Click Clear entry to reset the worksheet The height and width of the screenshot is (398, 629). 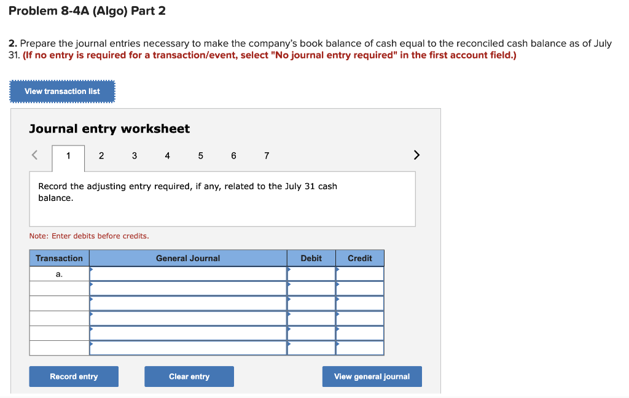(x=189, y=376)
